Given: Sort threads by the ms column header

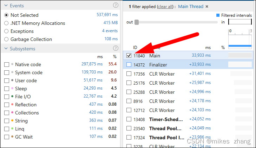Looking at the screenshot, I should coord(208,48).
